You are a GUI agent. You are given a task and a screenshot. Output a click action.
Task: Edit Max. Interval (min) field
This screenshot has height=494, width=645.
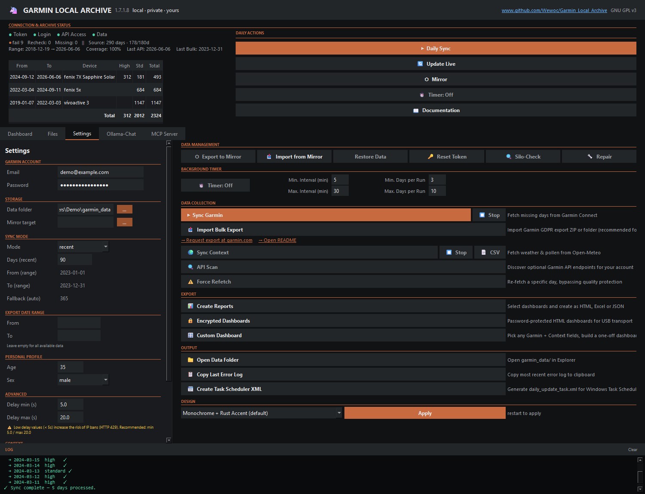coord(340,191)
